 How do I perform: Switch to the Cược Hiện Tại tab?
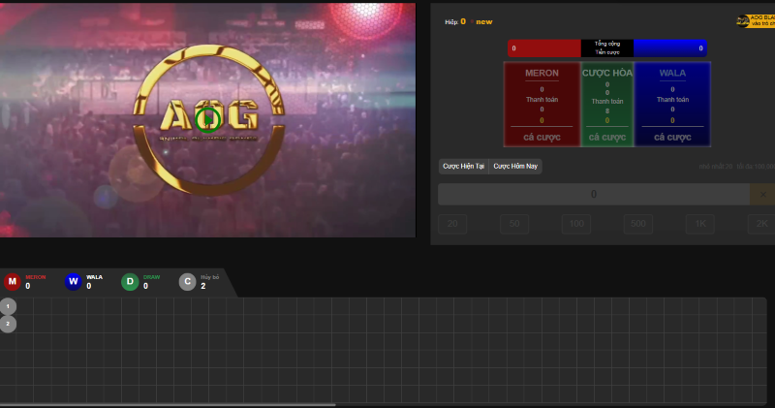tap(463, 167)
